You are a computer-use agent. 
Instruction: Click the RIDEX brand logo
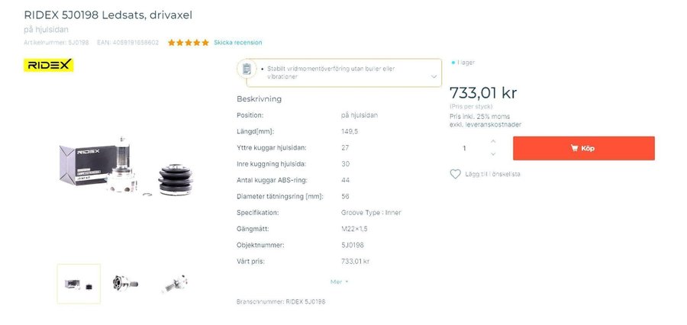48,66
